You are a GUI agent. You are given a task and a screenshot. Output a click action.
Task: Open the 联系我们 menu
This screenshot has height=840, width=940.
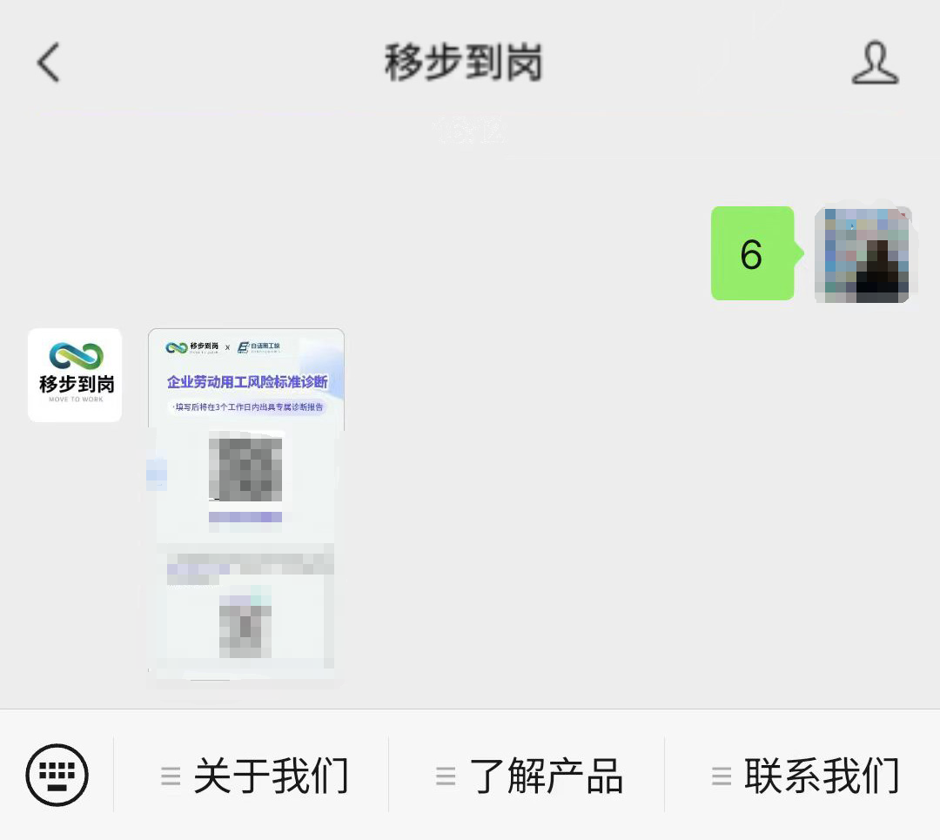pyautogui.click(x=802, y=776)
